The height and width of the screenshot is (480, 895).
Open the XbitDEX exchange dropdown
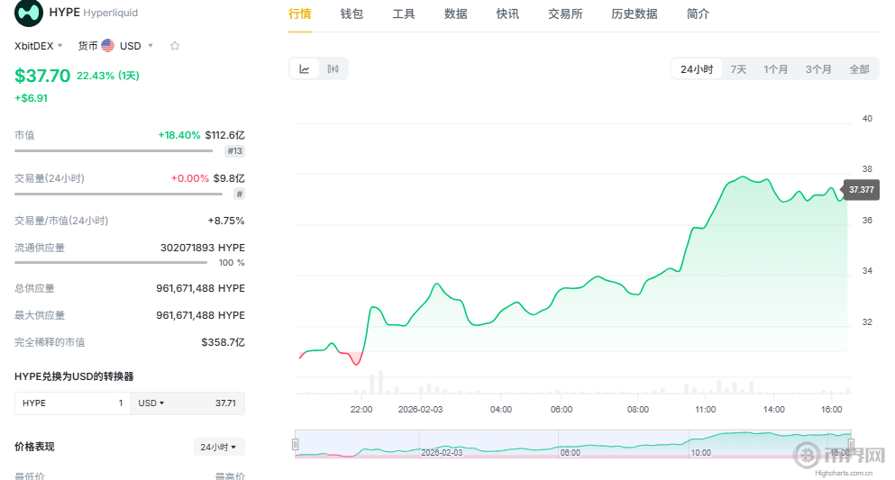tap(38, 46)
